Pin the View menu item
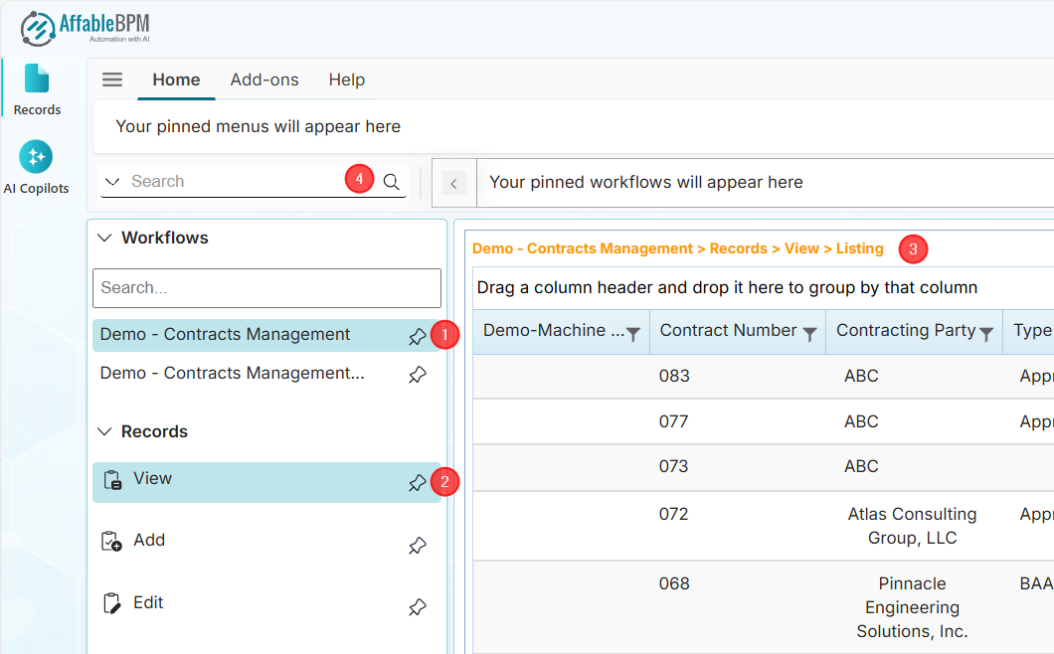Screen dimensions: 1054x654 point(417,483)
